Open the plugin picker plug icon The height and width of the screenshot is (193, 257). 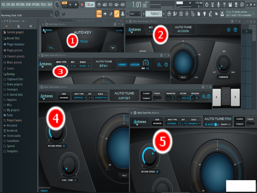205,14
